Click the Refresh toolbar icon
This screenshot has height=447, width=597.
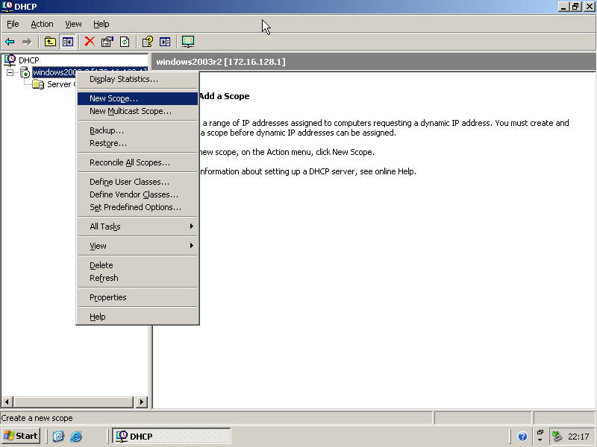coord(125,42)
